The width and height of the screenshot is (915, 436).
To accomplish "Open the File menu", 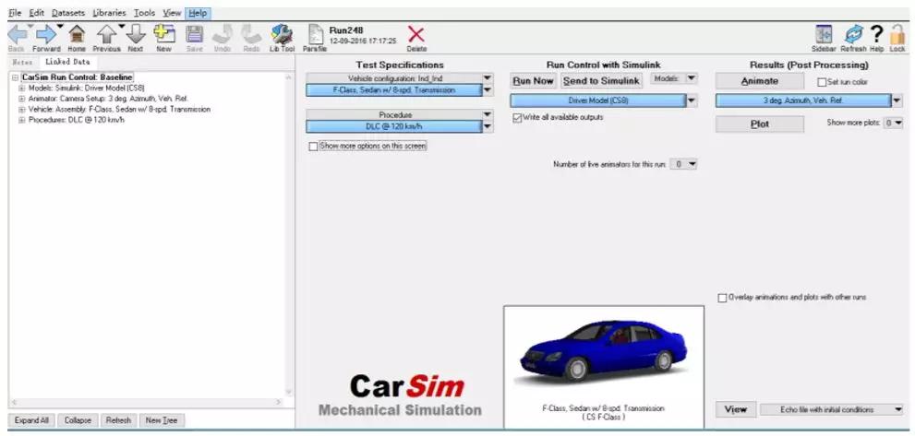I will (15, 13).
